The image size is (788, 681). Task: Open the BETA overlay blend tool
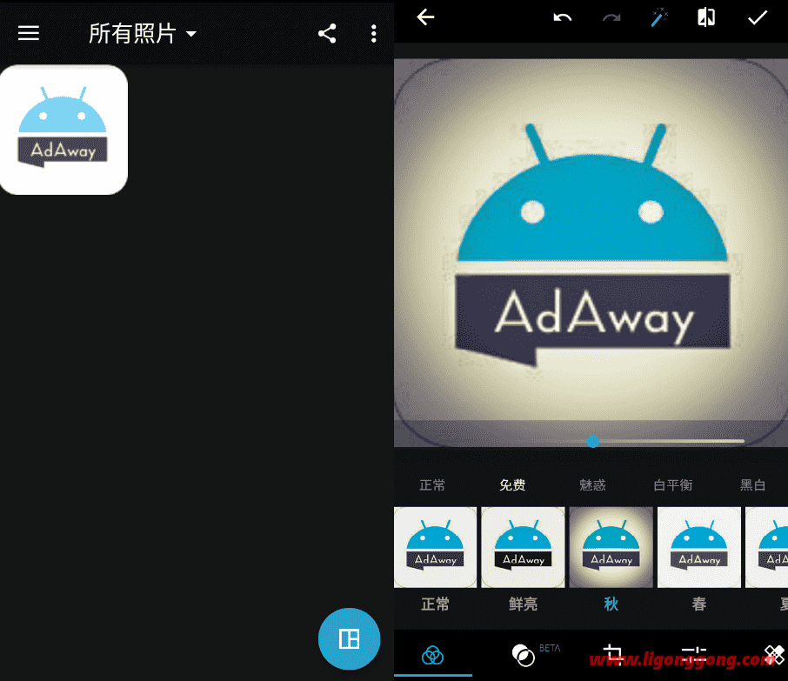tap(524, 656)
